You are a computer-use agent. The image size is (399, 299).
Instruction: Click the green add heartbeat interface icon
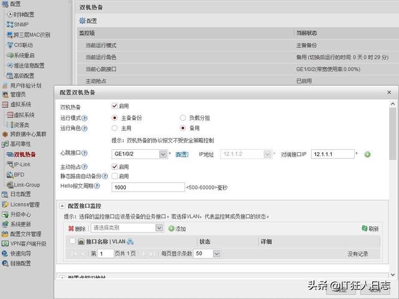(x=367, y=154)
